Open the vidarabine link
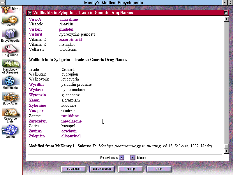The height and width of the screenshot is (175, 233). point(68,19)
